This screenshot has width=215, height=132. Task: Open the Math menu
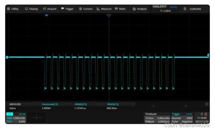[120, 9]
